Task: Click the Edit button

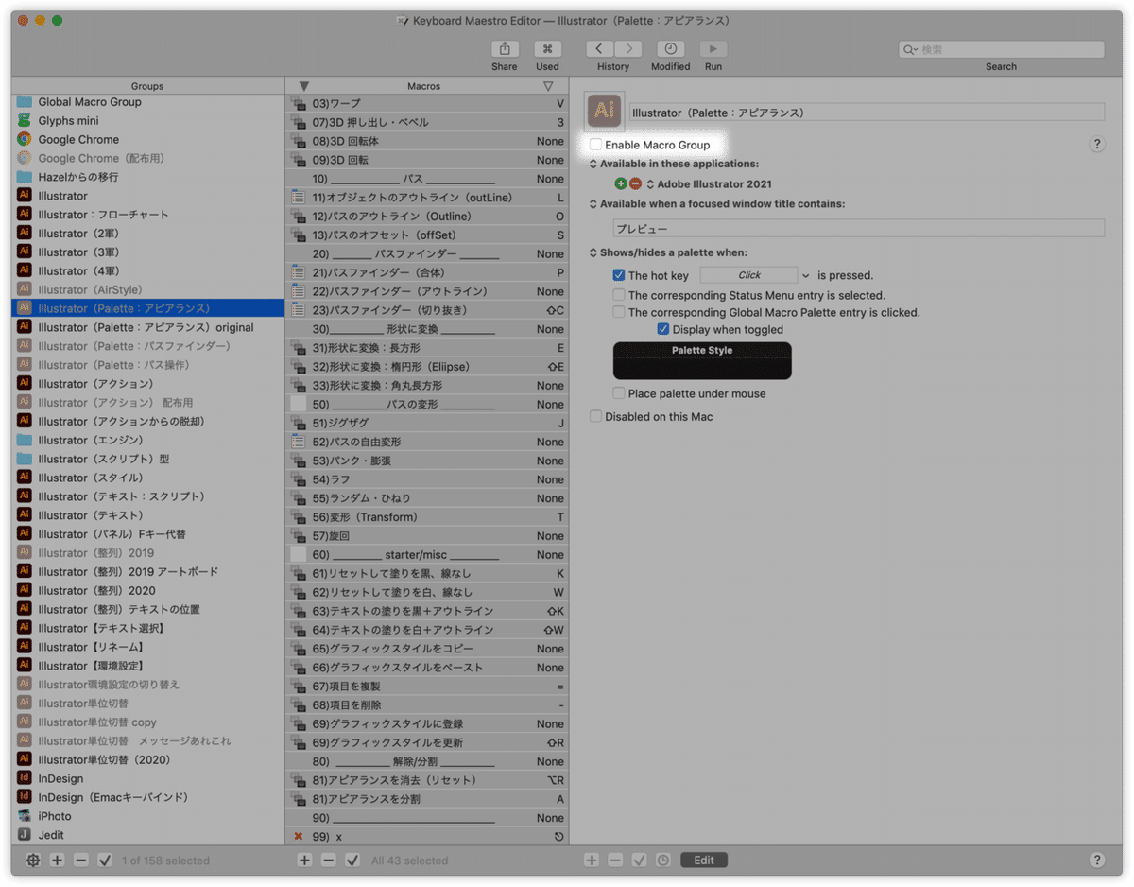Action: [704, 861]
